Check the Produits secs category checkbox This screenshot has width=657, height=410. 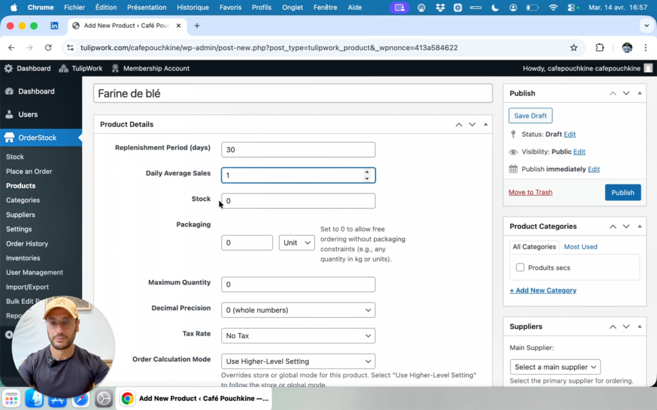click(x=520, y=268)
